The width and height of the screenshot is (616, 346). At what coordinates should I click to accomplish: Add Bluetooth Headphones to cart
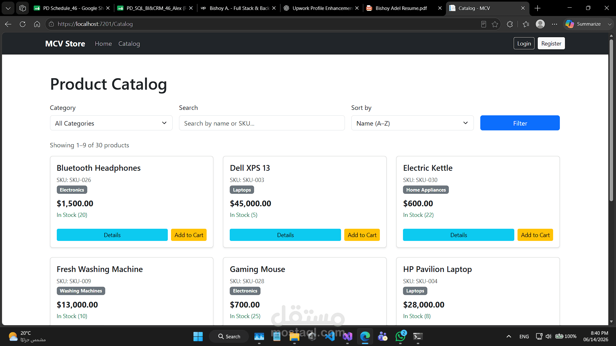click(x=189, y=235)
